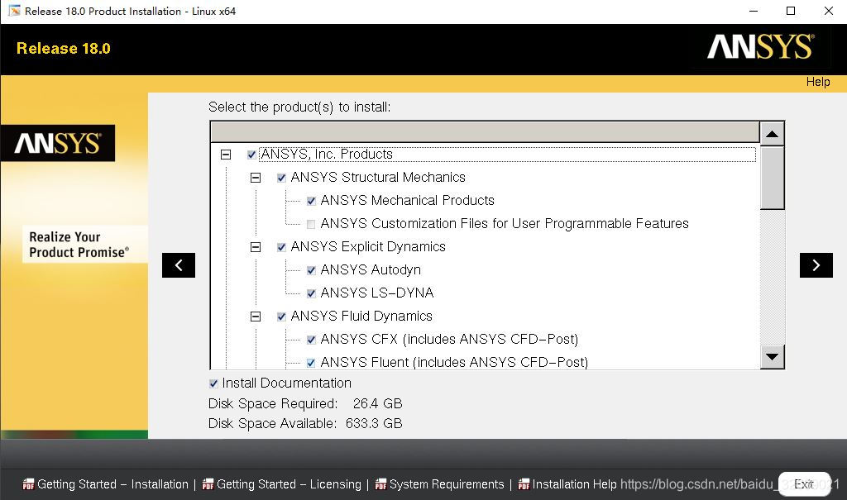Screen dimensions: 847x500
Task: Click the product list scrollbar thumb
Action: [x=772, y=178]
